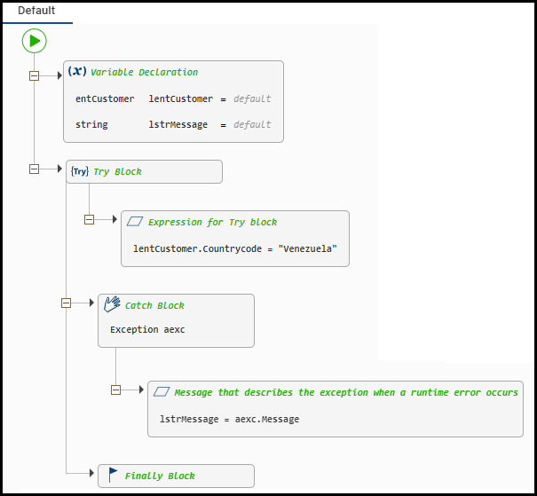Image resolution: width=537 pixels, height=496 pixels.
Task: Click the {Try} block icon
Action: [x=80, y=171]
